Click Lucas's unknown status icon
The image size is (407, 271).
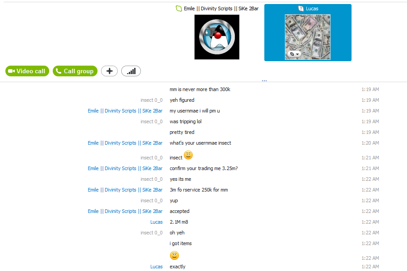[x=301, y=8]
